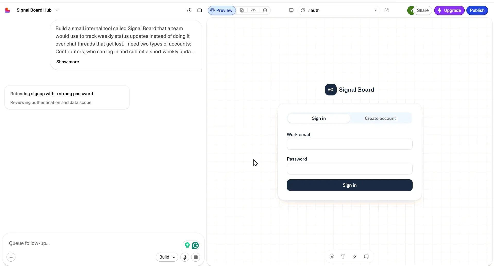The image size is (494, 266).
Task: Click the purple Upgrade button
Action: point(449,10)
